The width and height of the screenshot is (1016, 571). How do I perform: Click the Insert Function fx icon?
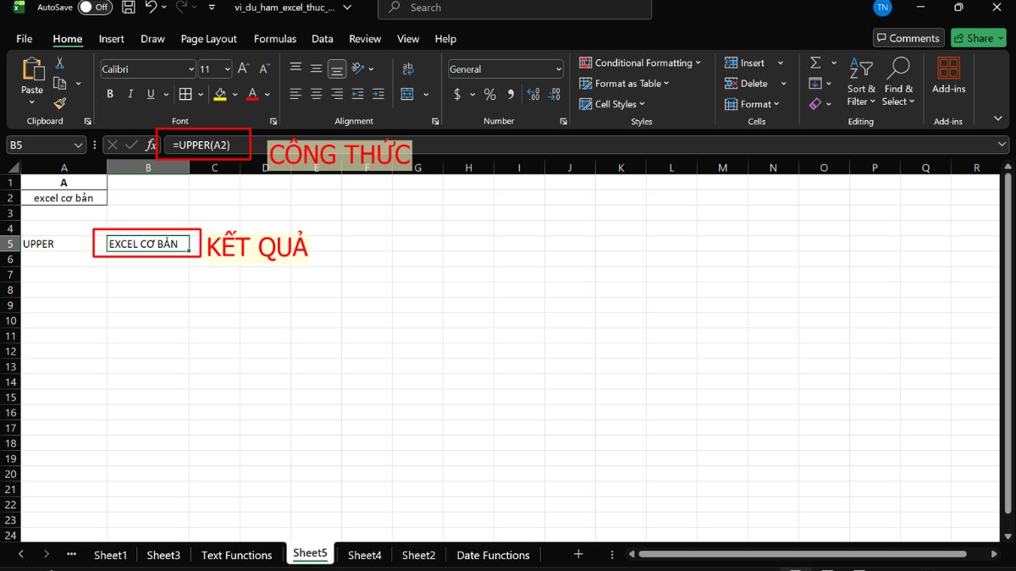tap(151, 145)
